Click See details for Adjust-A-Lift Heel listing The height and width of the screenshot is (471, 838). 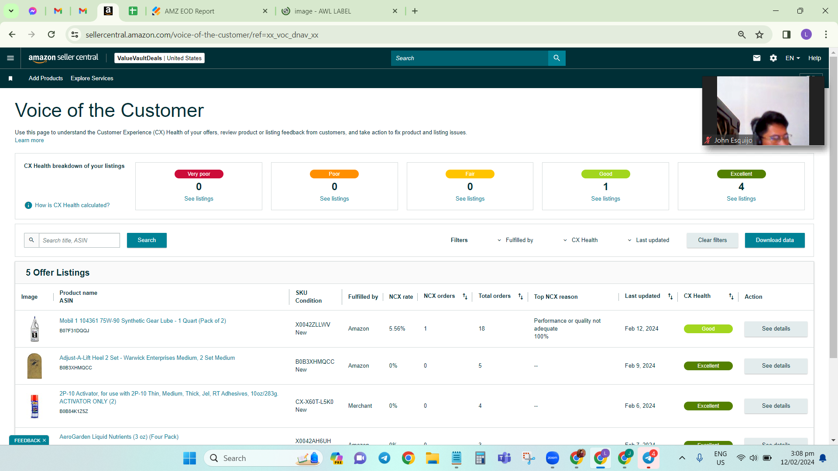776,366
